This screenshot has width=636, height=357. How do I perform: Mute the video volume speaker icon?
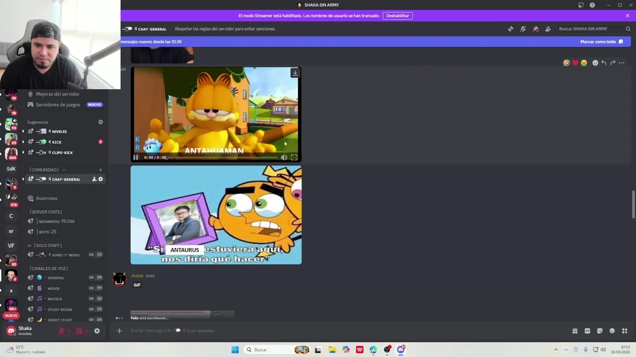coord(284,157)
